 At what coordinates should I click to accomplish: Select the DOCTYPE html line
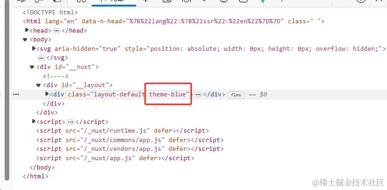pos(50,13)
